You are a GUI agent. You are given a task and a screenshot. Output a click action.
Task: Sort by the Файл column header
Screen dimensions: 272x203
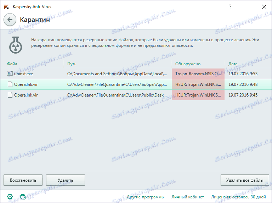(x=12, y=64)
